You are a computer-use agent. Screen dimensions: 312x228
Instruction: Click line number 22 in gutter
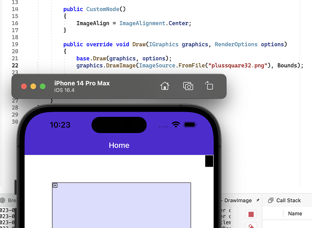coord(14,65)
